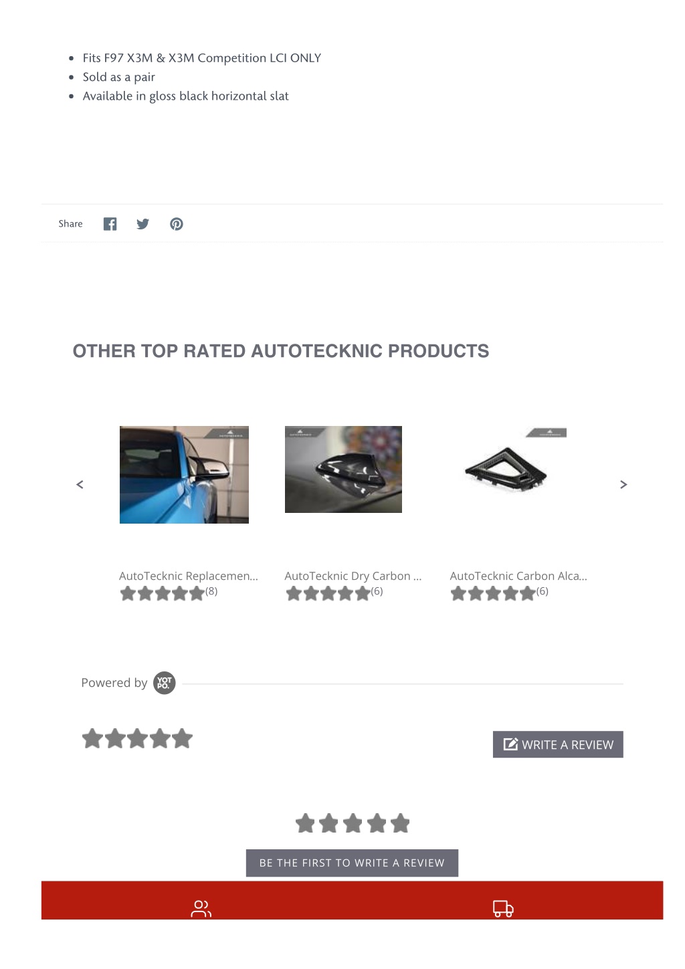Open AutoTecknic Dry Carbon antenna thumbnail
The width and height of the screenshot is (685, 969).
point(343,469)
